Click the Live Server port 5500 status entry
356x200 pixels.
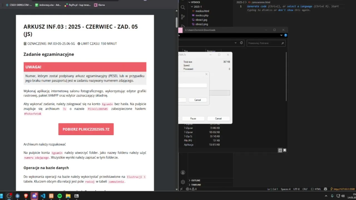tap(342, 189)
